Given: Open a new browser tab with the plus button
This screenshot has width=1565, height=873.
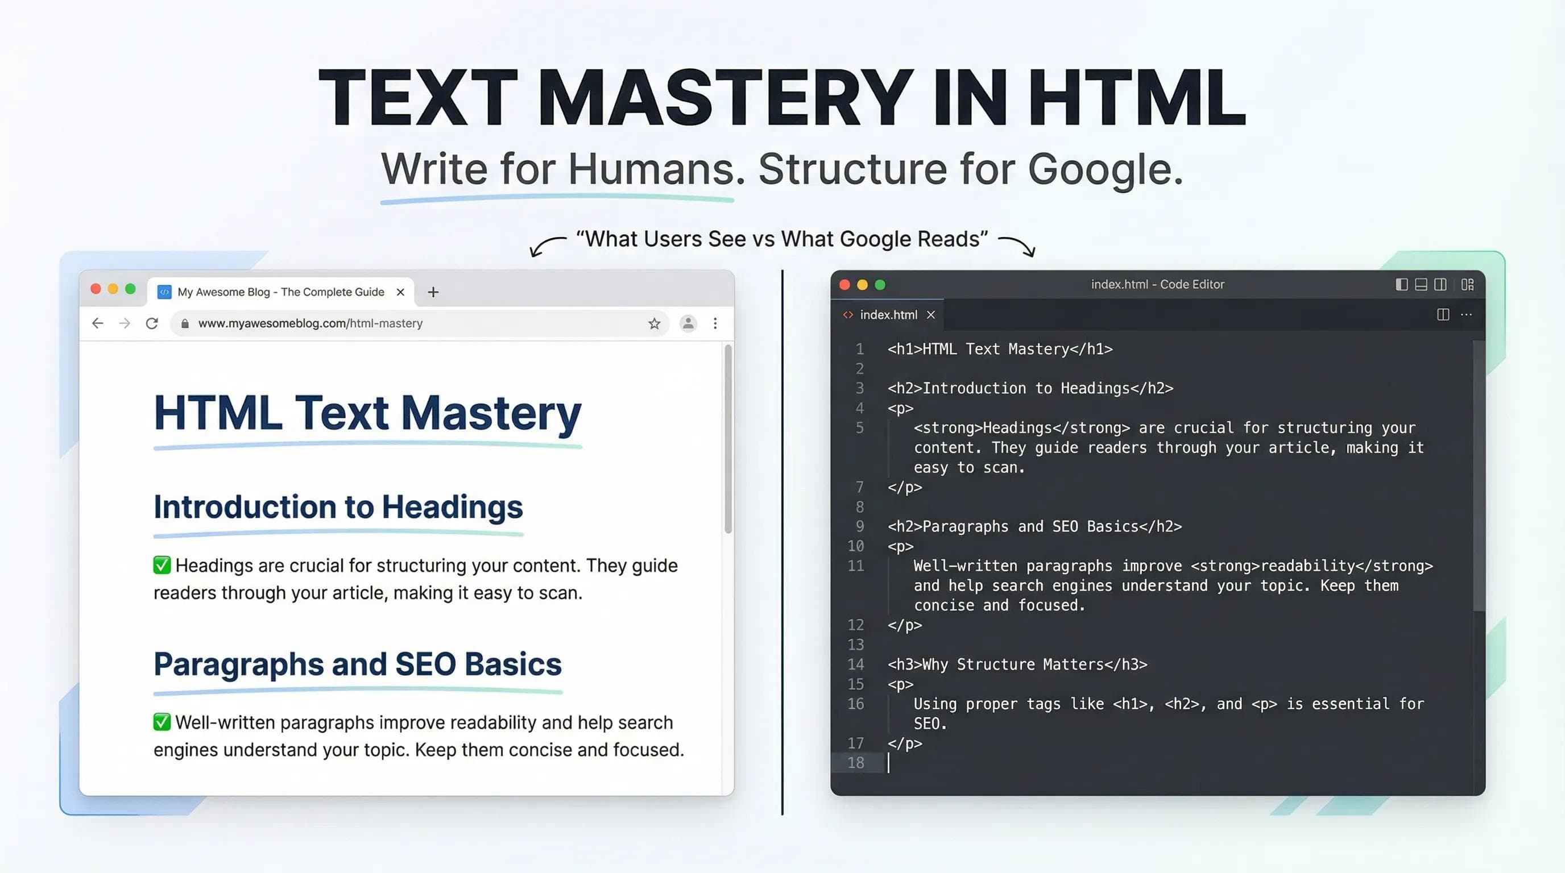Looking at the screenshot, I should (x=433, y=292).
